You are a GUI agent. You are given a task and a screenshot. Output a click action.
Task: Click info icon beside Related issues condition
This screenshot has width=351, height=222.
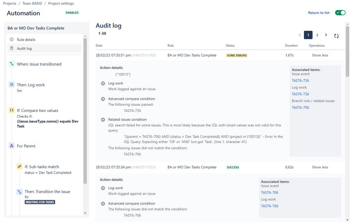coord(103,120)
